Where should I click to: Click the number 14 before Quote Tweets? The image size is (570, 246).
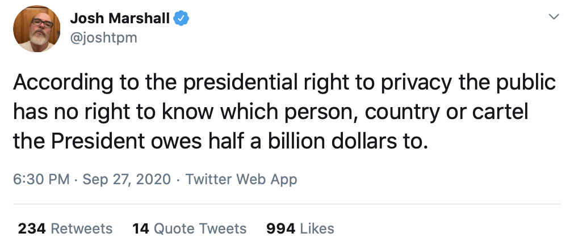[140, 229]
